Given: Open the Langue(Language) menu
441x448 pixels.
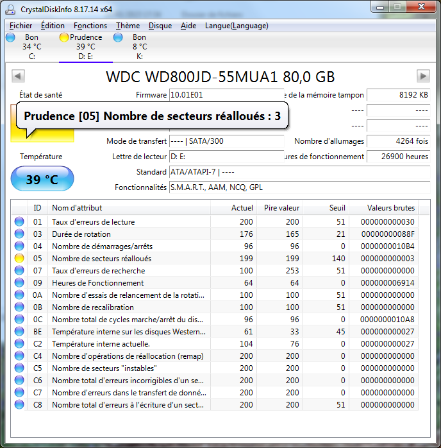Looking at the screenshot, I should click(237, 26).
